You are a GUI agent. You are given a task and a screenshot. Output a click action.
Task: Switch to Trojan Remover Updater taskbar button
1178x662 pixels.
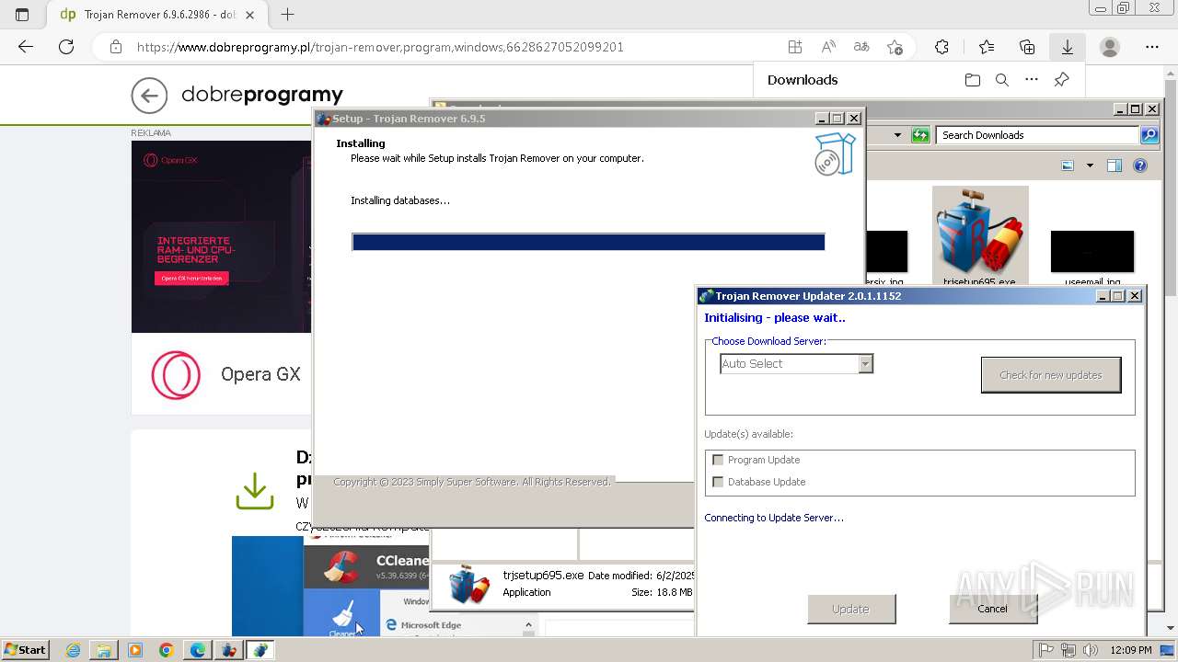click(260, 650)
